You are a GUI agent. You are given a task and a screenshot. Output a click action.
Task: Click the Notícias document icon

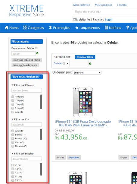(x=106, y=27)
